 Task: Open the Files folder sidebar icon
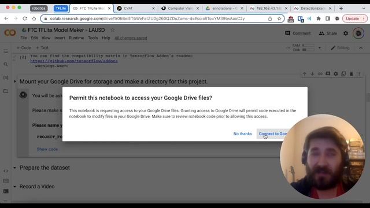(x=6, y=91)
